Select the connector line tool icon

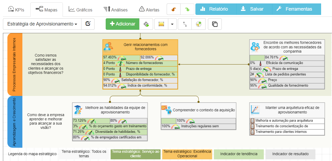point(185,24)
